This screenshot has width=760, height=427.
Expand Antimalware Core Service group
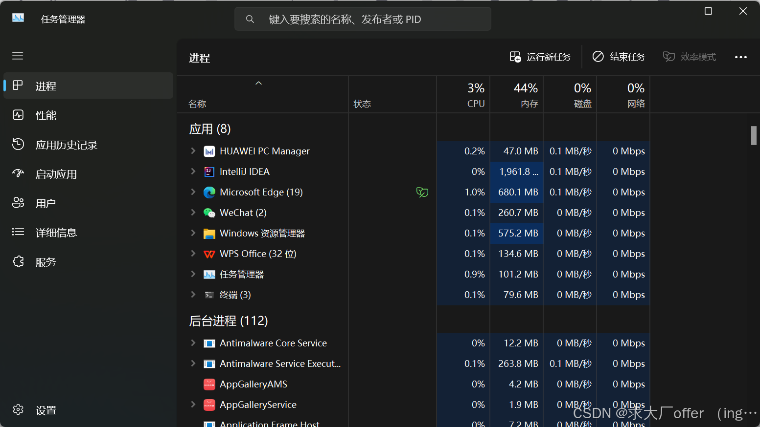coord(193,343)
